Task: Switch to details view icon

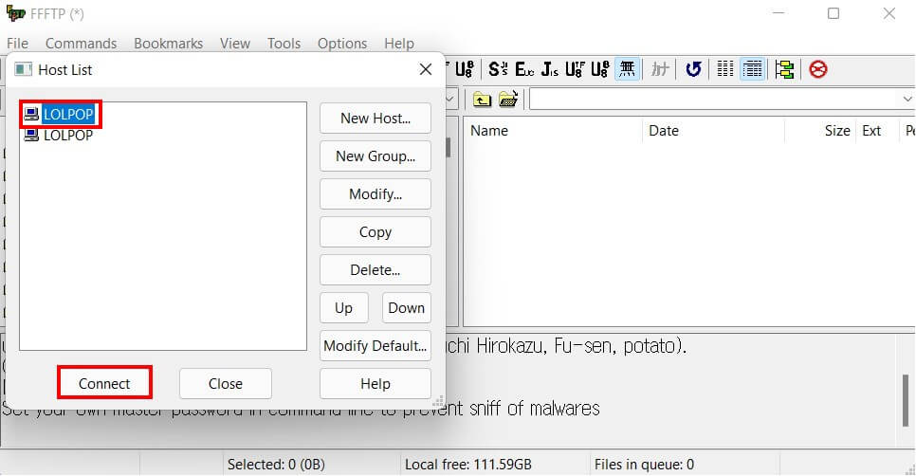Action: (x=753, y=69)
